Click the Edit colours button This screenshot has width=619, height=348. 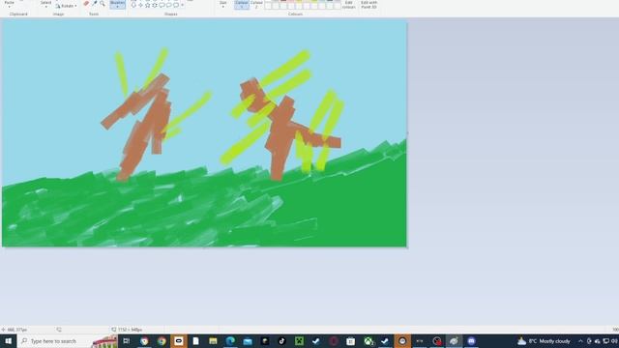[348, 4]
